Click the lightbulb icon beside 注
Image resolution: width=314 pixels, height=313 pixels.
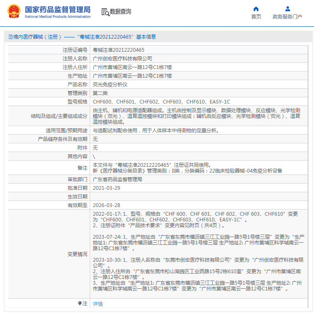(x=80, y=304)
